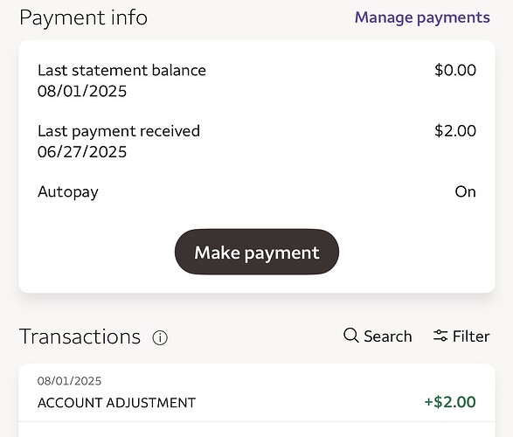Click the Transactions heading
The width and height of the screenshot is (513, 437).
tap(80, 336)
